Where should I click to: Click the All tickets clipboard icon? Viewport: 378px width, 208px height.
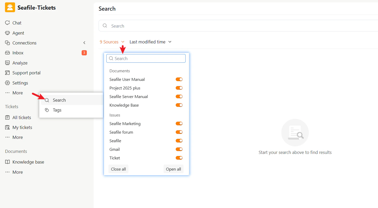(x=8, y=118)
